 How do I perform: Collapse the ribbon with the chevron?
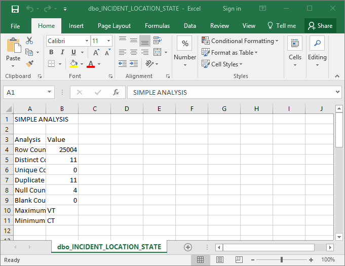(337, 76)
